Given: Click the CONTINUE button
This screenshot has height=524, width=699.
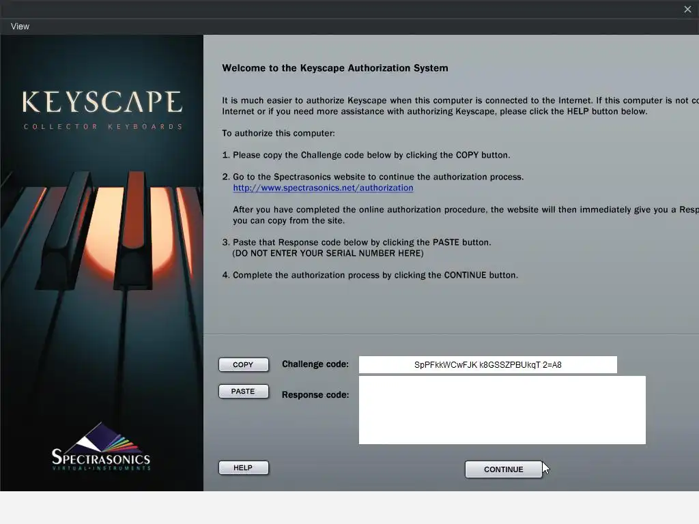Looking at the screenshot, I should point(504,469).
